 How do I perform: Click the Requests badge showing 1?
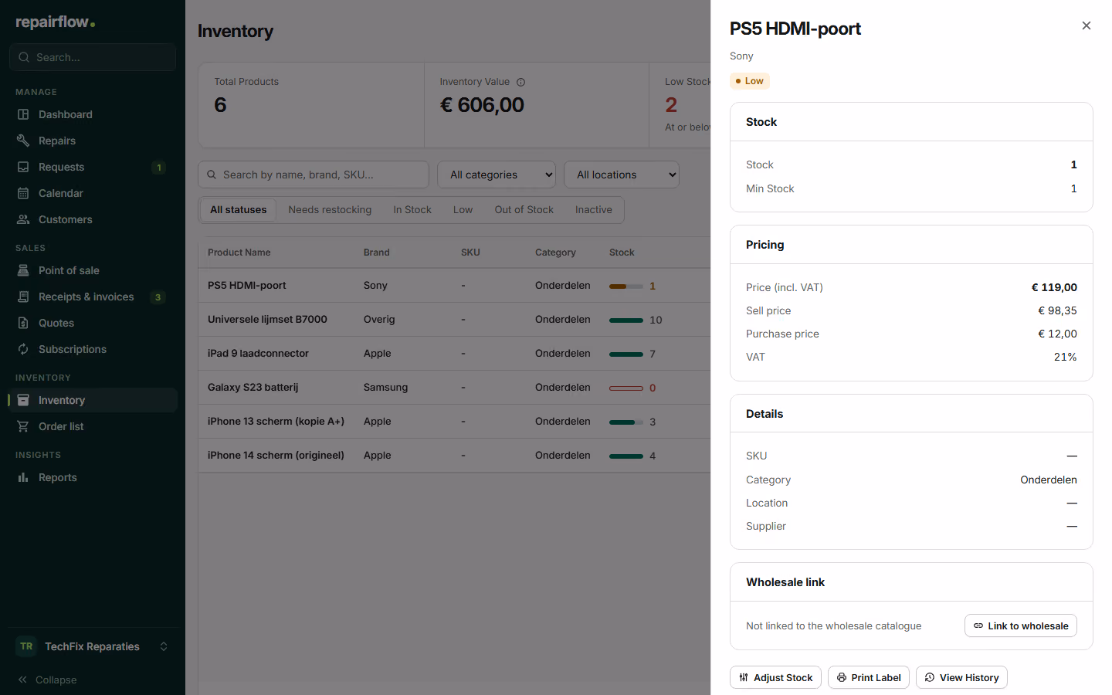tap(158, 168)
